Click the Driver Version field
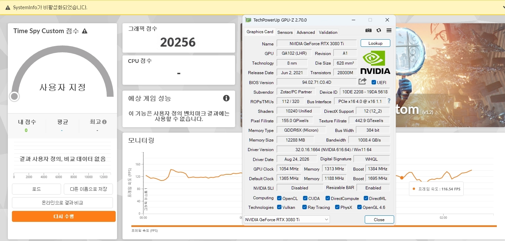 tap(333, 149)
